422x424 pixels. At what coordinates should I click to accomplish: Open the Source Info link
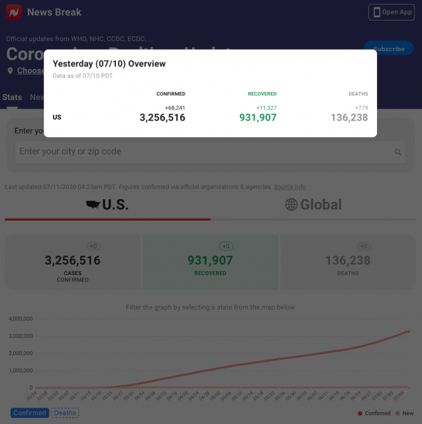pyautogui.click(x=290, y=187)
